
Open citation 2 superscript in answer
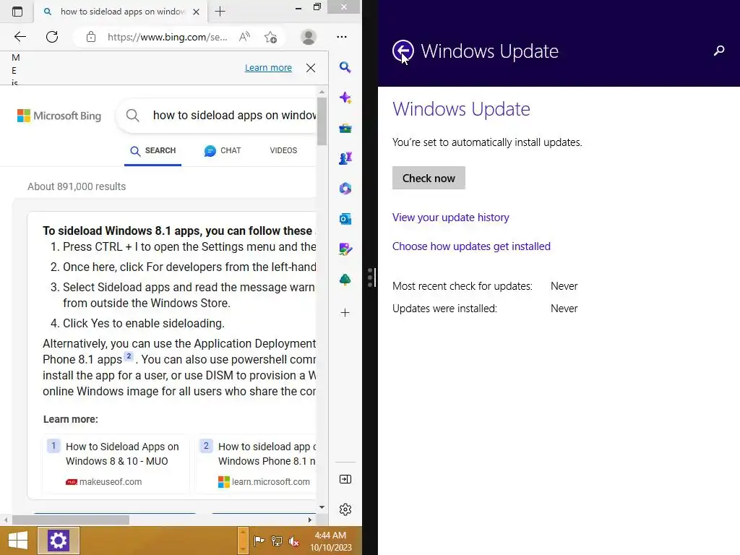(x=129, y=356)
